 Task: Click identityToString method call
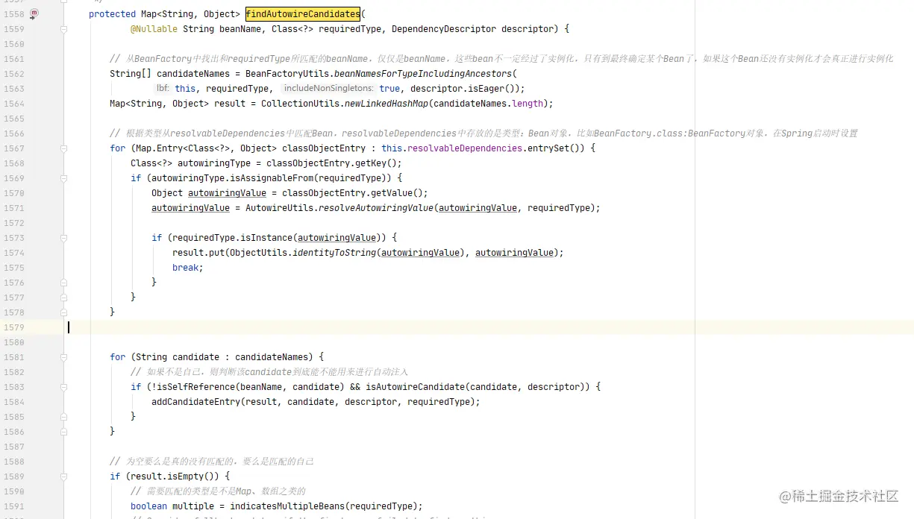tap(334, 253)
